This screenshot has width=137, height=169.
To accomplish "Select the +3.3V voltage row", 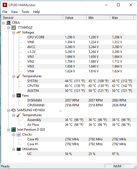I will click(x=82, y=52).
